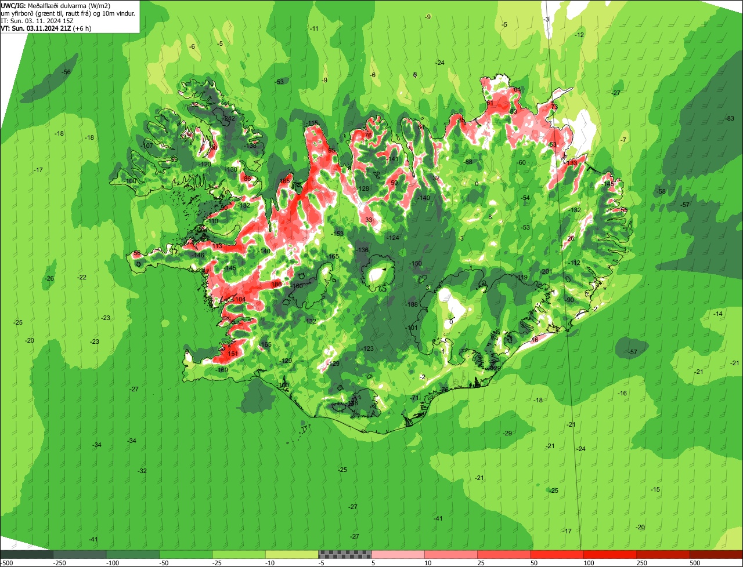This screenshot has height=567, width=743.
Task: Click the '104' value on the map
Action: (x=240, y=299)
